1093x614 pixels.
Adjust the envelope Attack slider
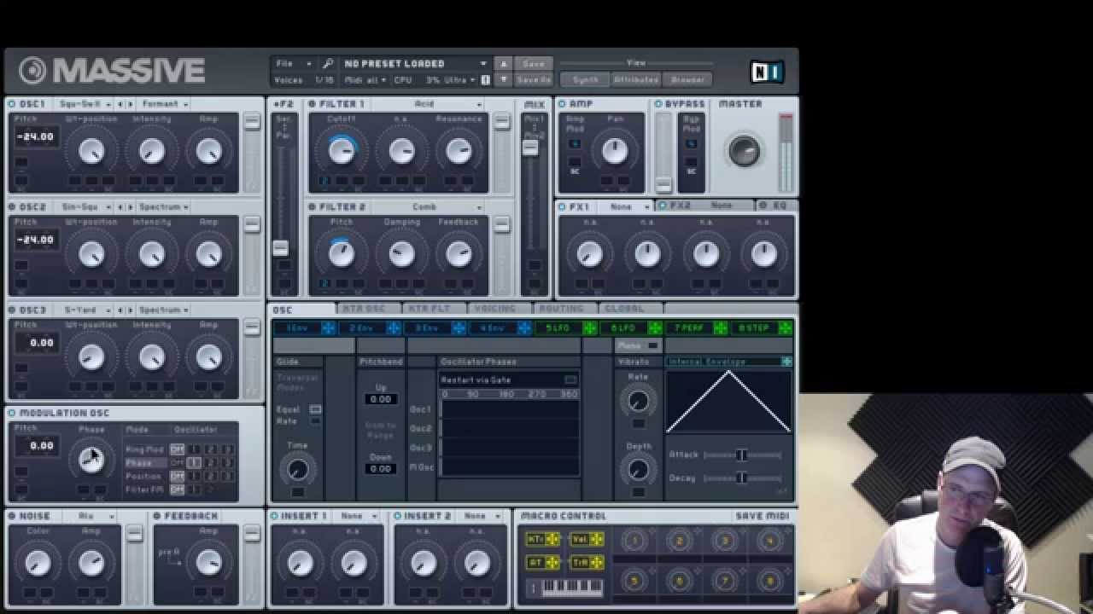point(741,455)
